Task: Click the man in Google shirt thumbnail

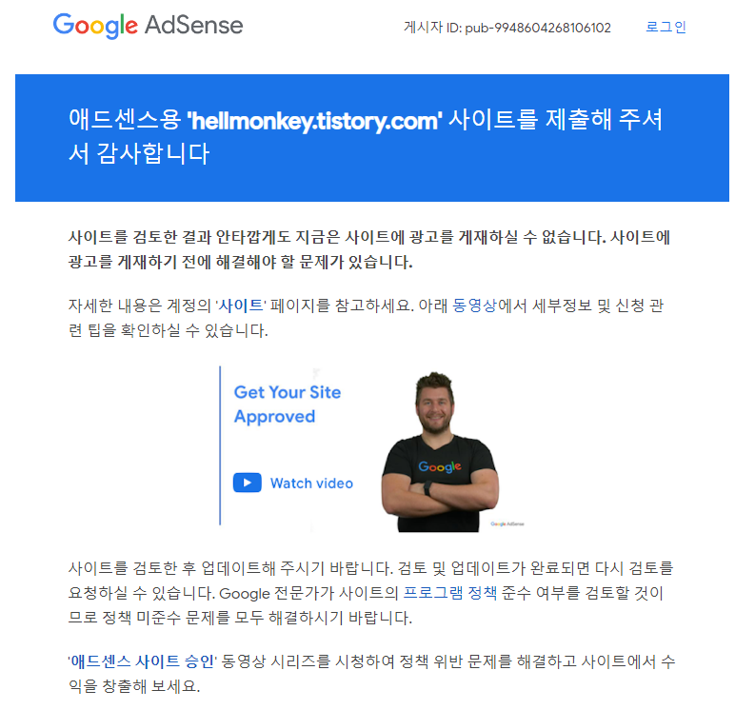Action: click(440, 451)
